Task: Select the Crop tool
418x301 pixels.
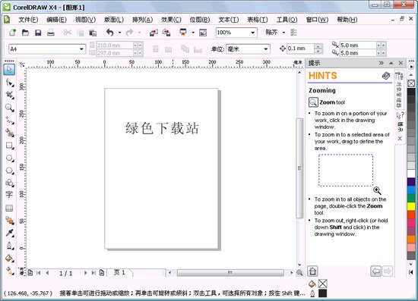Action: [x=10, y=95]
